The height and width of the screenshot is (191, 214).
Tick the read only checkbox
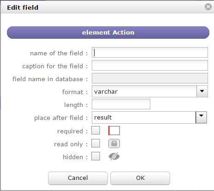95,143
